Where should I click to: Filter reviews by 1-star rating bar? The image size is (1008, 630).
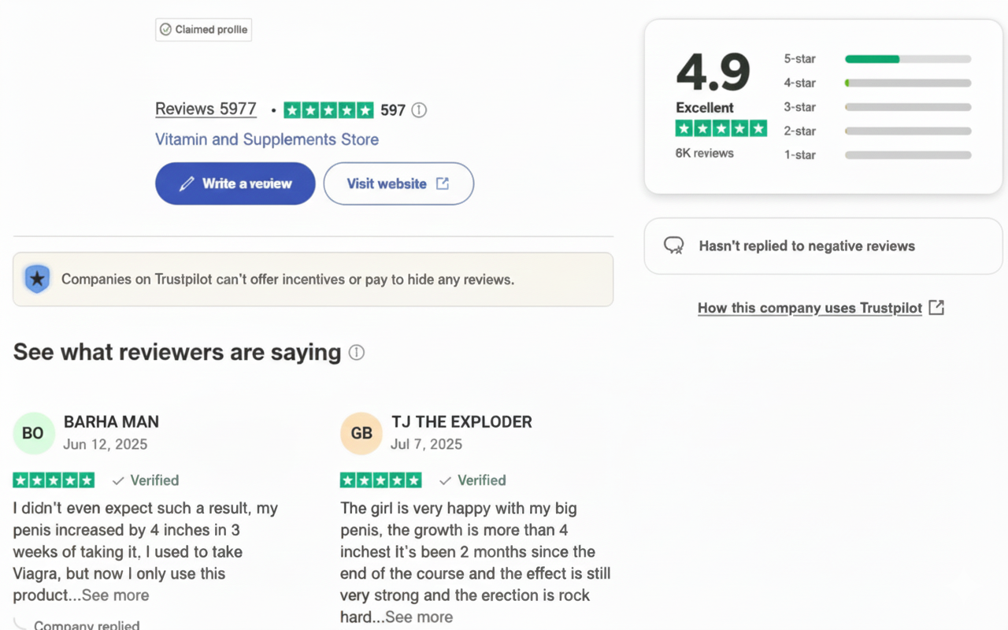point(907,155)
